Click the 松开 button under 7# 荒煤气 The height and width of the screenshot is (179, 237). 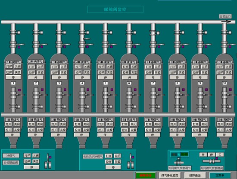pos(148,130)
